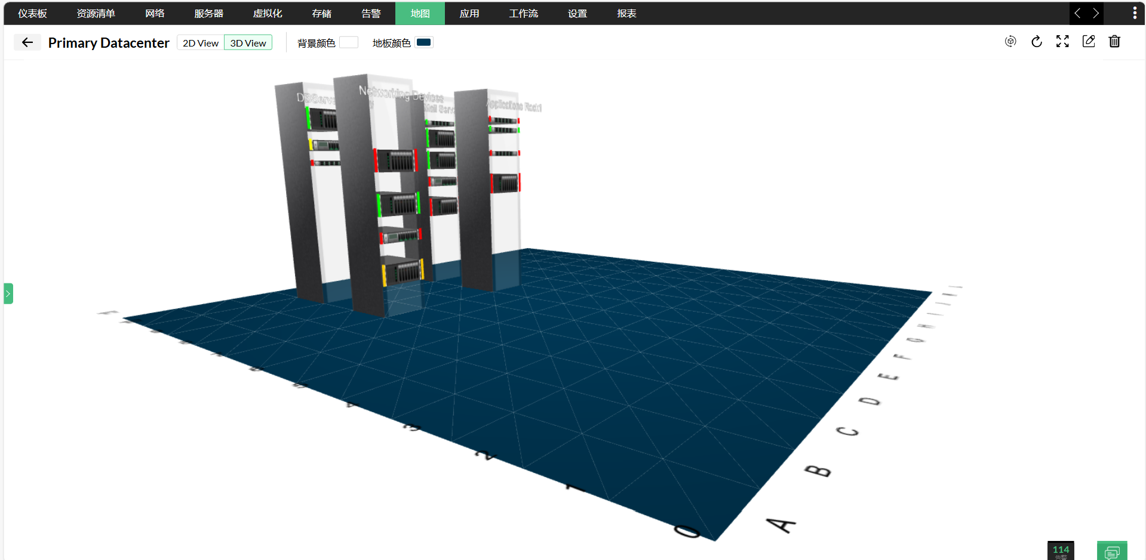Expand the left green side panel arrow

pyautogui.click(x=8, y=293)
